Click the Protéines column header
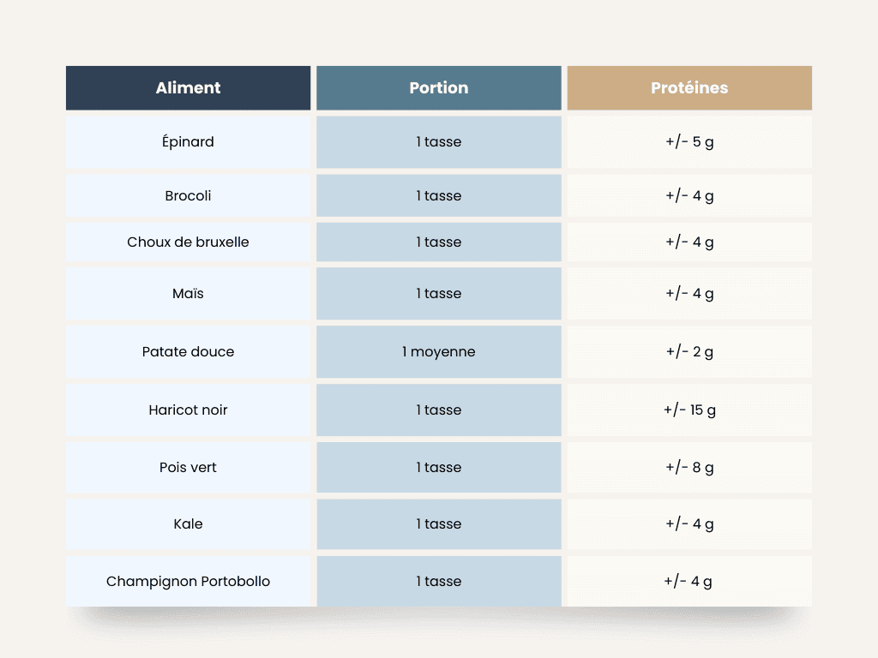The image size is (878, 658). 689,88
